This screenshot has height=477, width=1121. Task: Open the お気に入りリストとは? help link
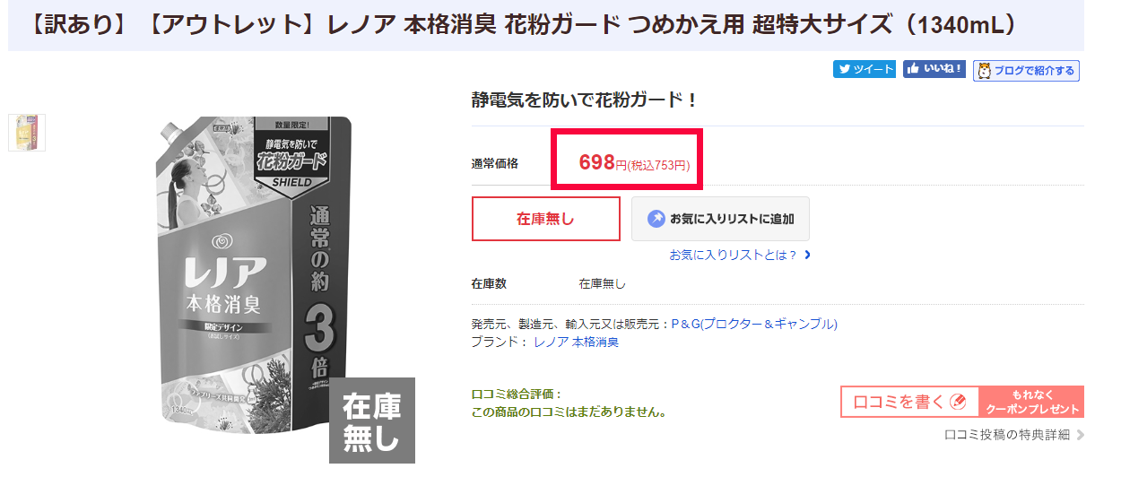point(734,255)
